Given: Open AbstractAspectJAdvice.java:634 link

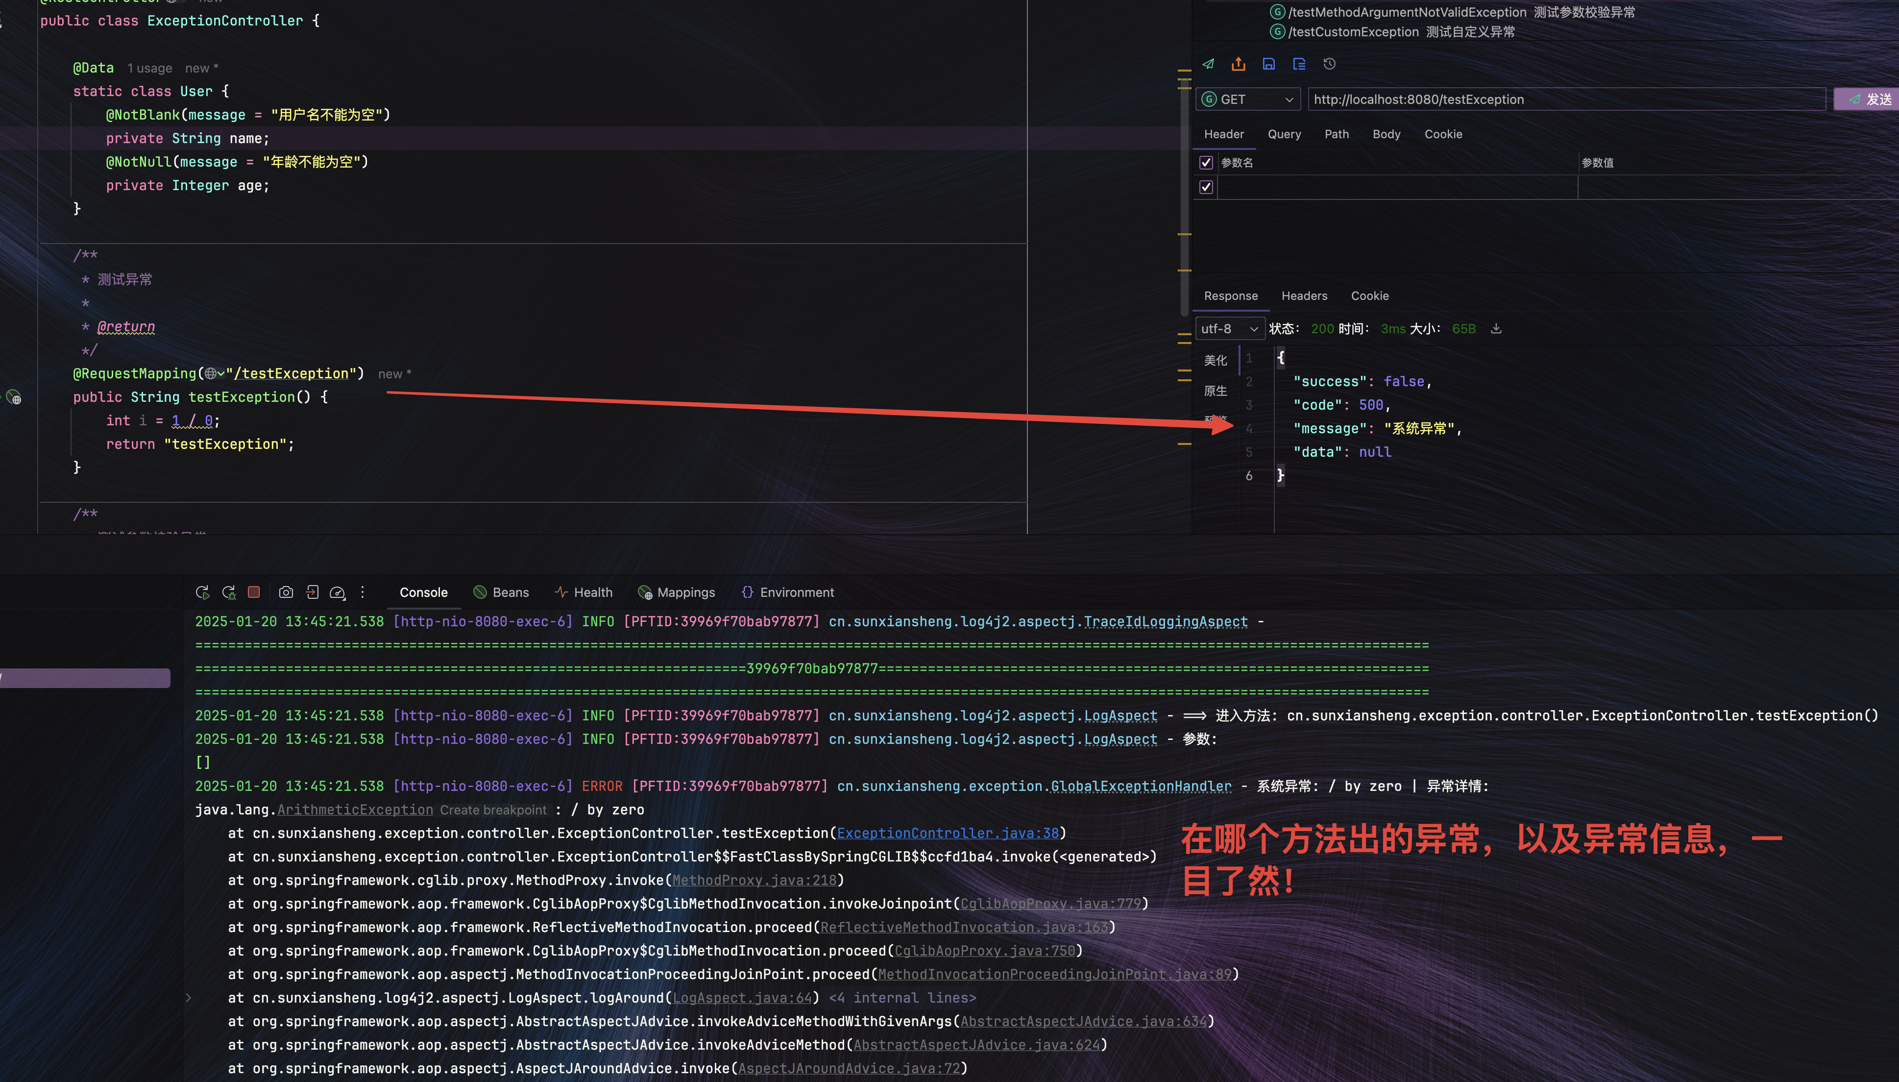Looking at the screenshot, I should (x=1083, y=1022).
